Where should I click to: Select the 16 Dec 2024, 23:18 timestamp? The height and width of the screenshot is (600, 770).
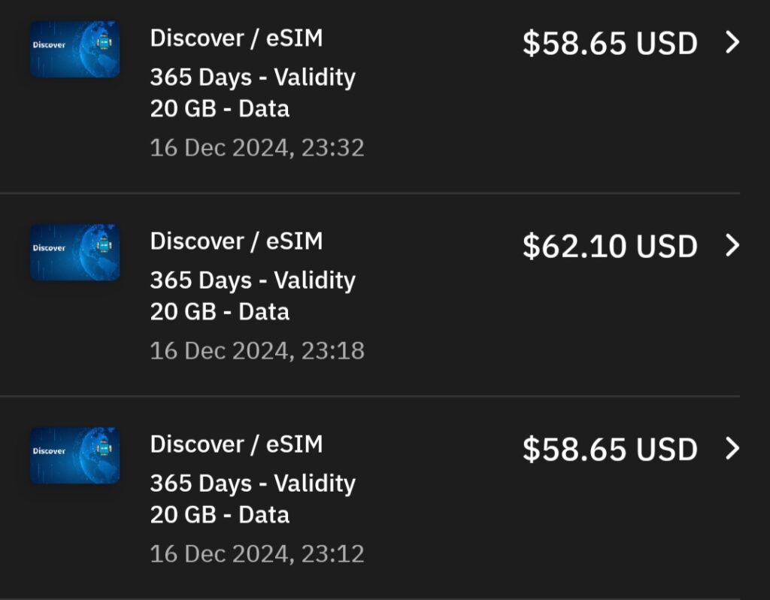[257, 350]
